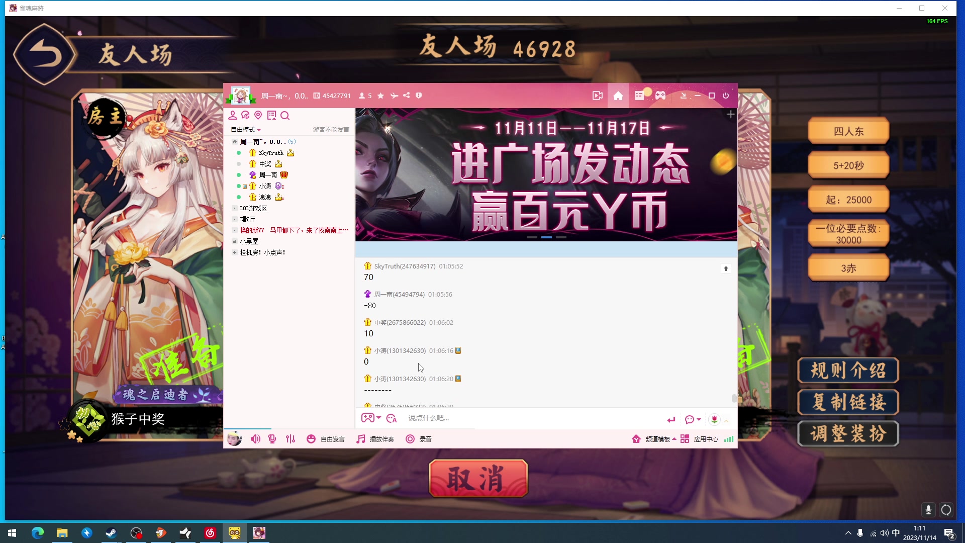Toggle the microphone icon in the YY bottom bar

[272, 439]
